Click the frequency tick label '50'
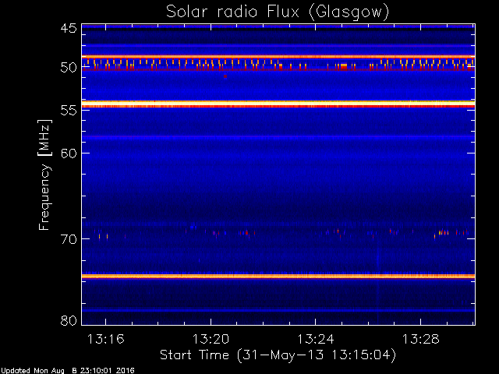499x374 pixels. click(69, 68)
